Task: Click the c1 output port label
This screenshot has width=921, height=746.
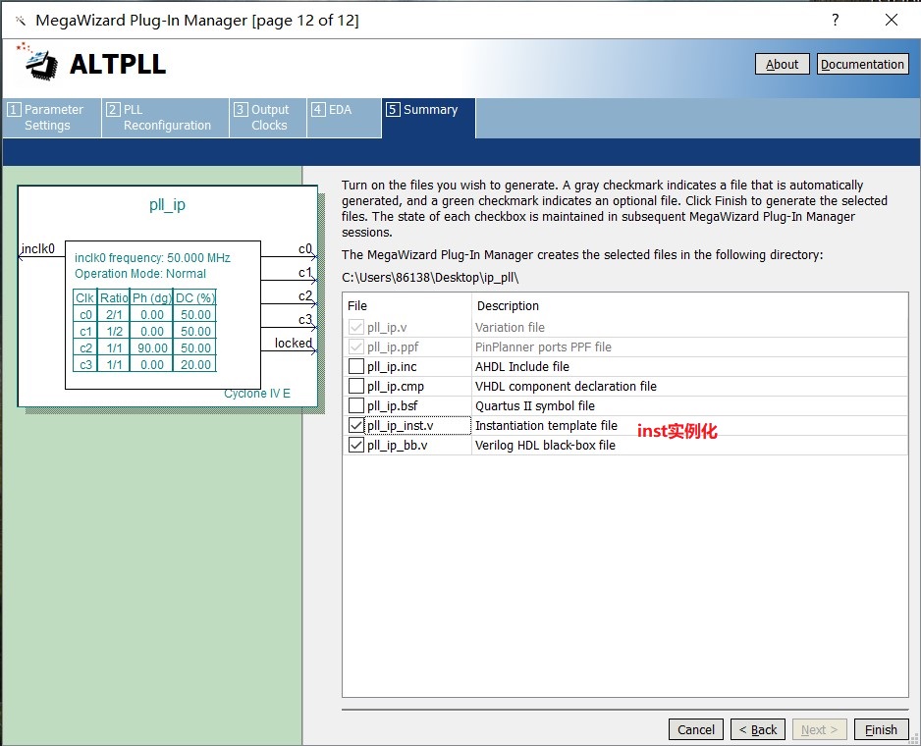Action: 304,273
